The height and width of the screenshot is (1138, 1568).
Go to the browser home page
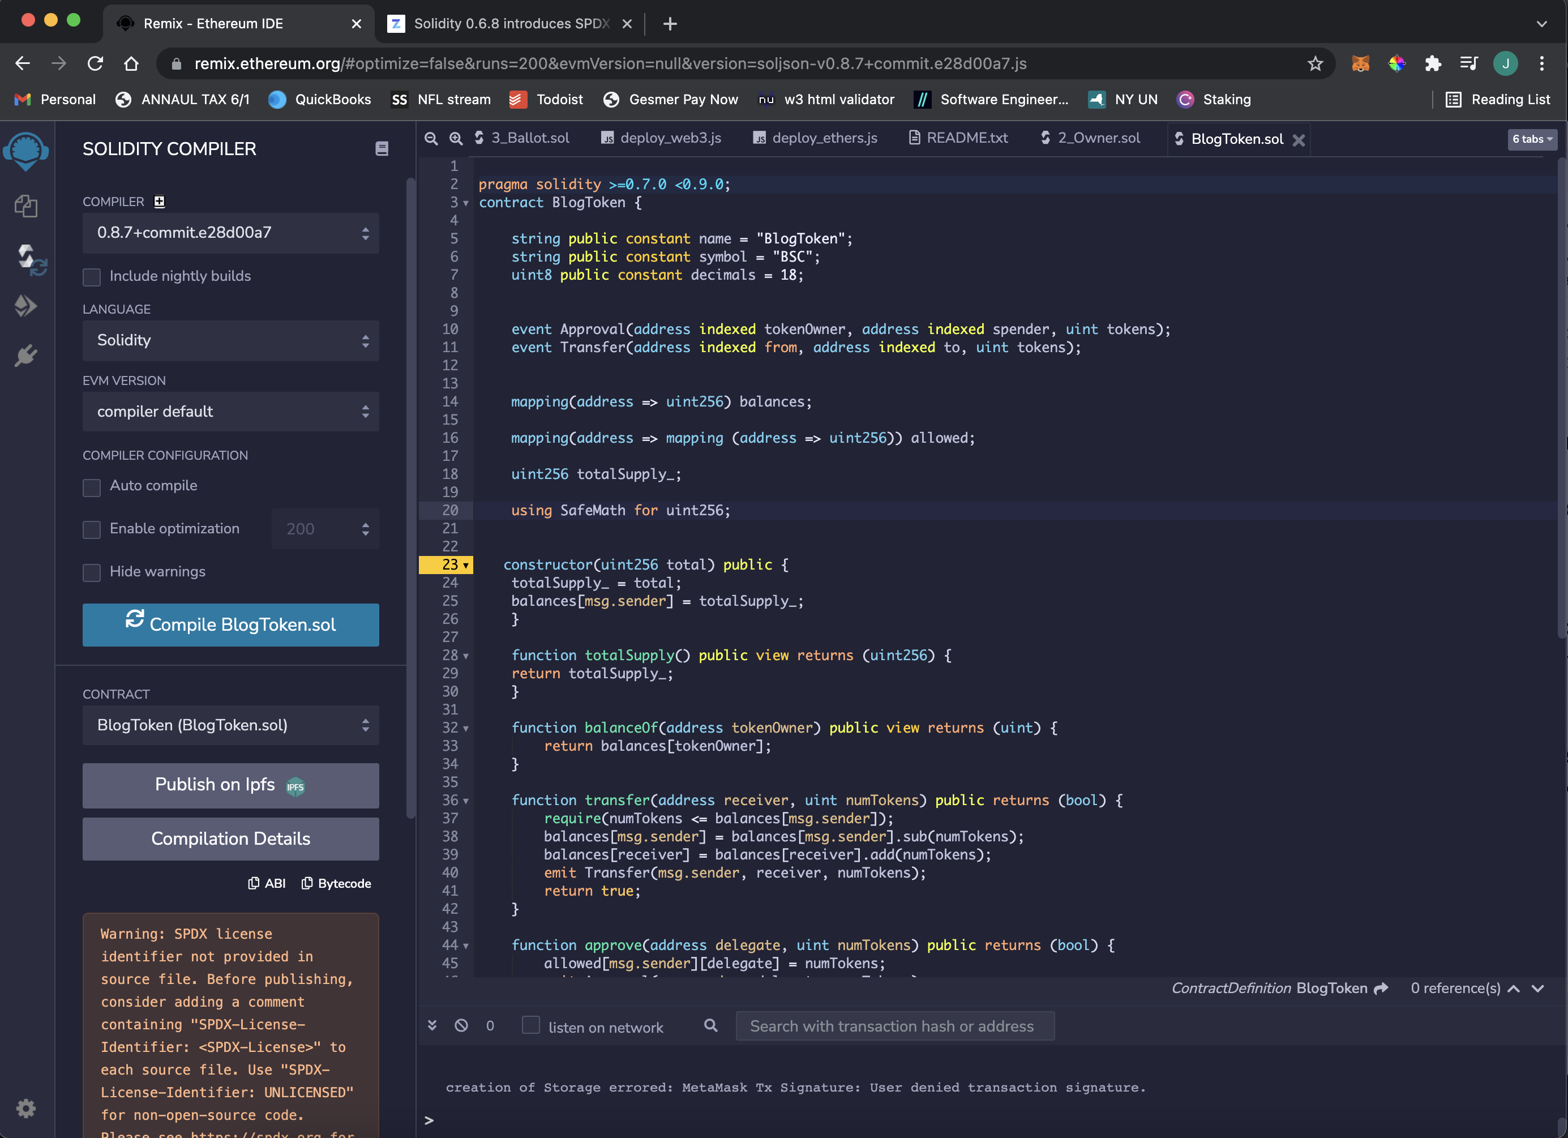click(x=131, y=63)
